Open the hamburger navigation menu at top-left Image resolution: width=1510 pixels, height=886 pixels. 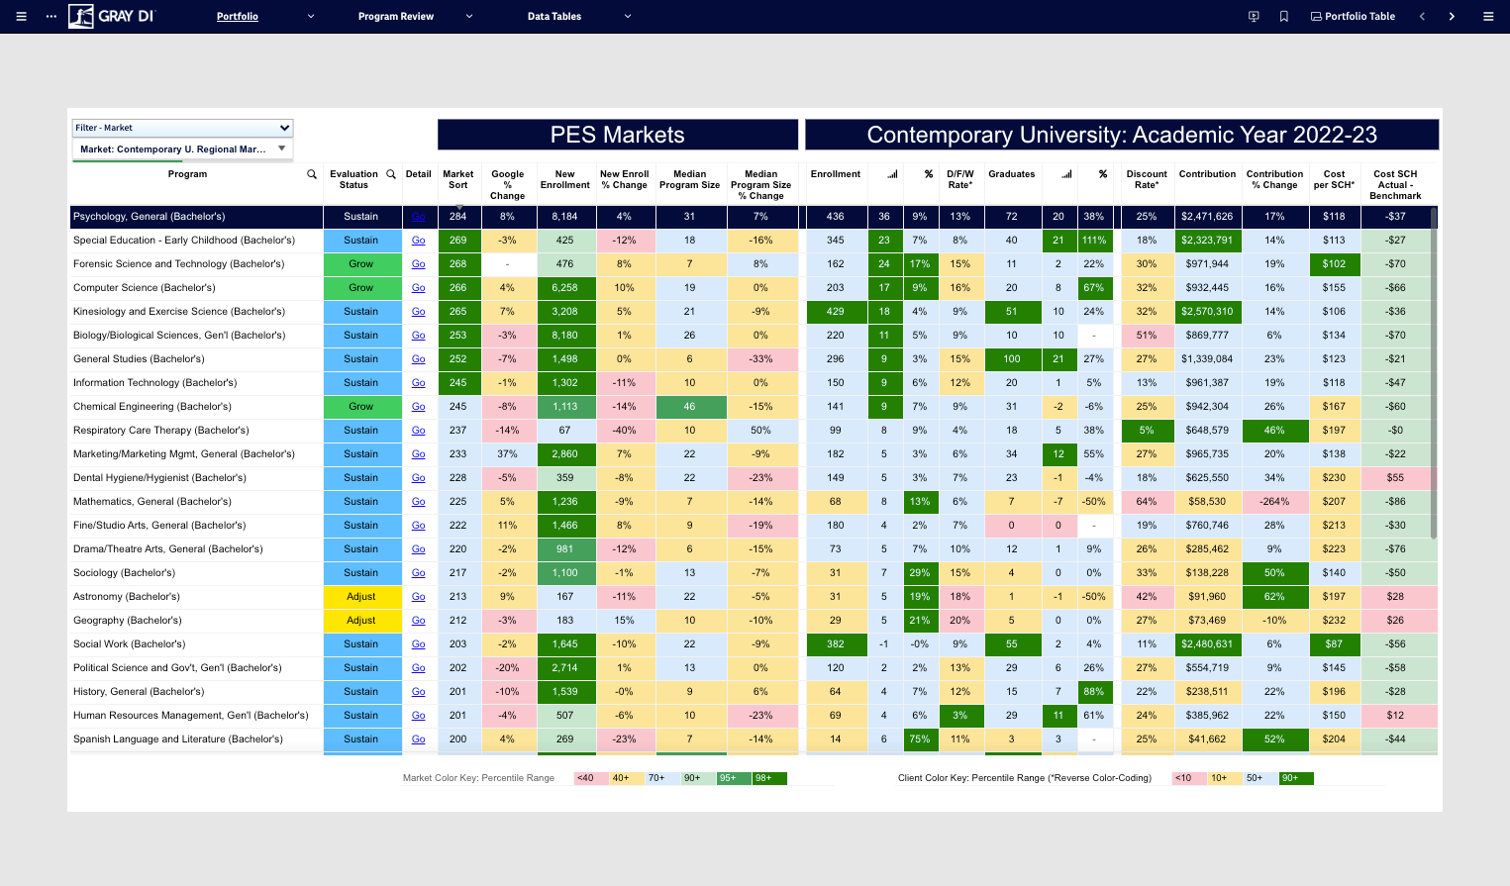coord(21,17)
